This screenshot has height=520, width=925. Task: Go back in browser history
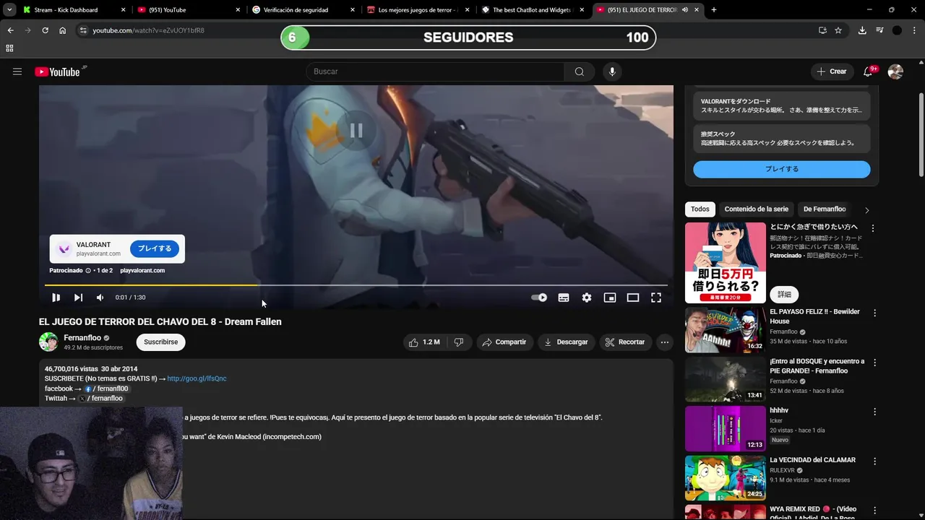[x=10, y=30]
